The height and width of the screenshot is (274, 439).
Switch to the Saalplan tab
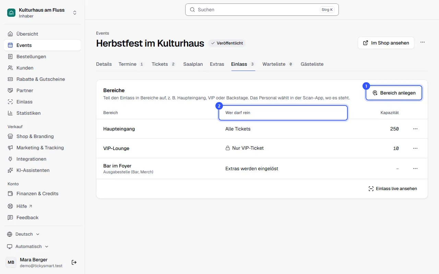point(193,64)
